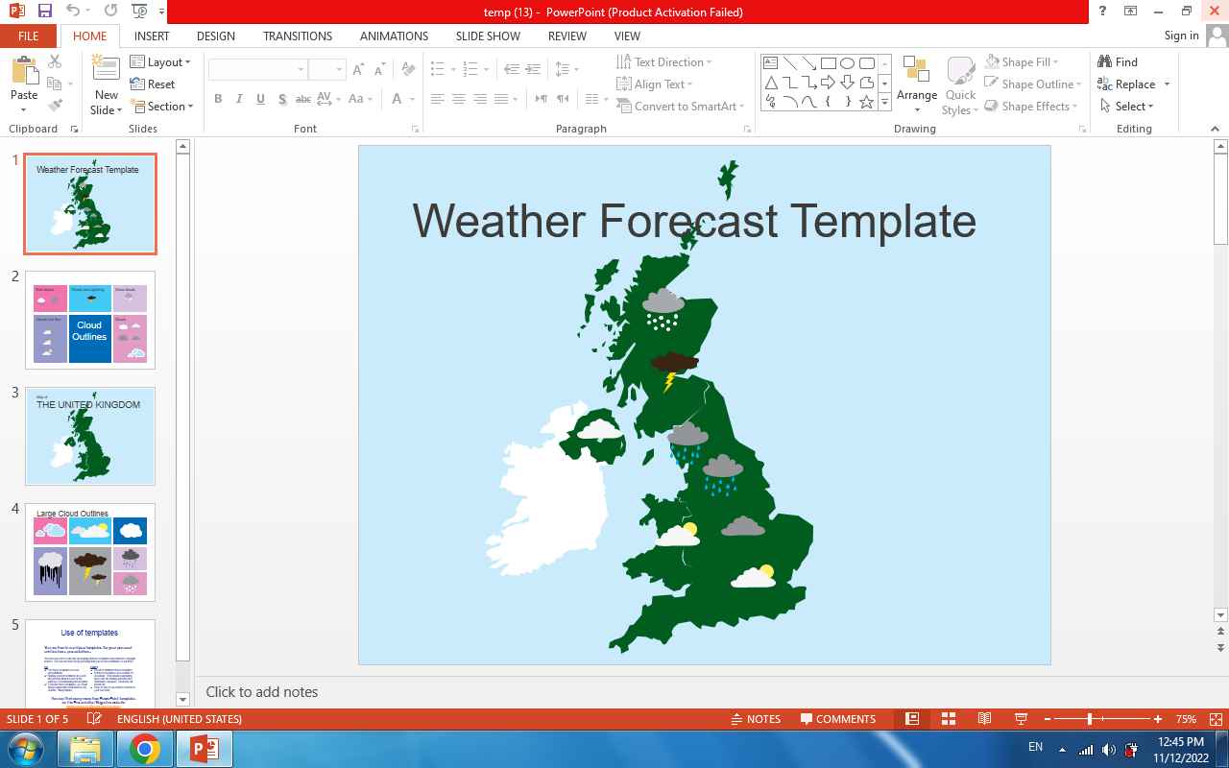Screen dimensions: 1229x768
Task: Switch to the ANIMATIONS tab
Action: click(394, 36)
